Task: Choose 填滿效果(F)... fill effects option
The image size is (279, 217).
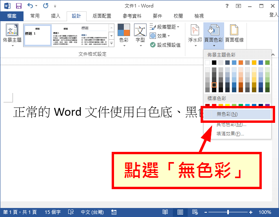Action: pyautogui.click(x=230, y=134)
